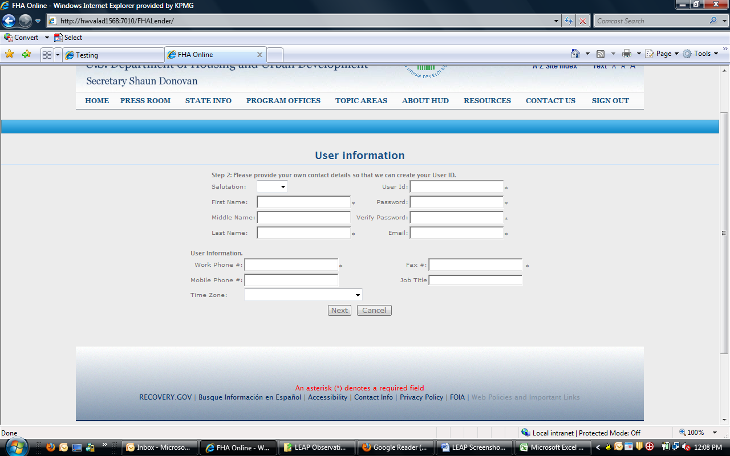
Task: Open LEAP Observations taskbar button
Action: (x=317, y=447)
